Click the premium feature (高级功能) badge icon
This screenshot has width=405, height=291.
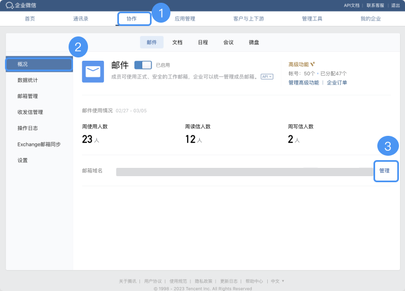pos(313,64)
